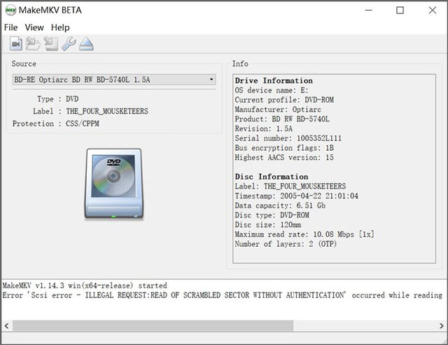This screenshot has width=448, height=345.
Task: Click the large DVD drive icon to open disc
Action: click(114, 184)
